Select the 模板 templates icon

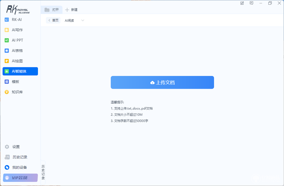[x=7, y=82]
